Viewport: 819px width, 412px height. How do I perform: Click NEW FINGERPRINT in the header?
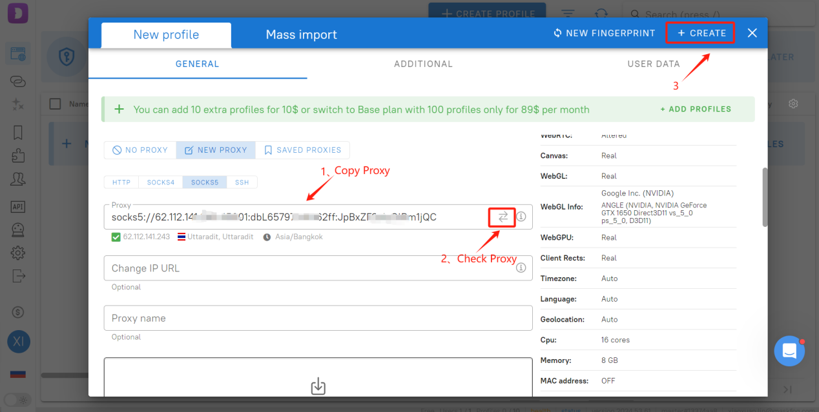coord(603,33)
